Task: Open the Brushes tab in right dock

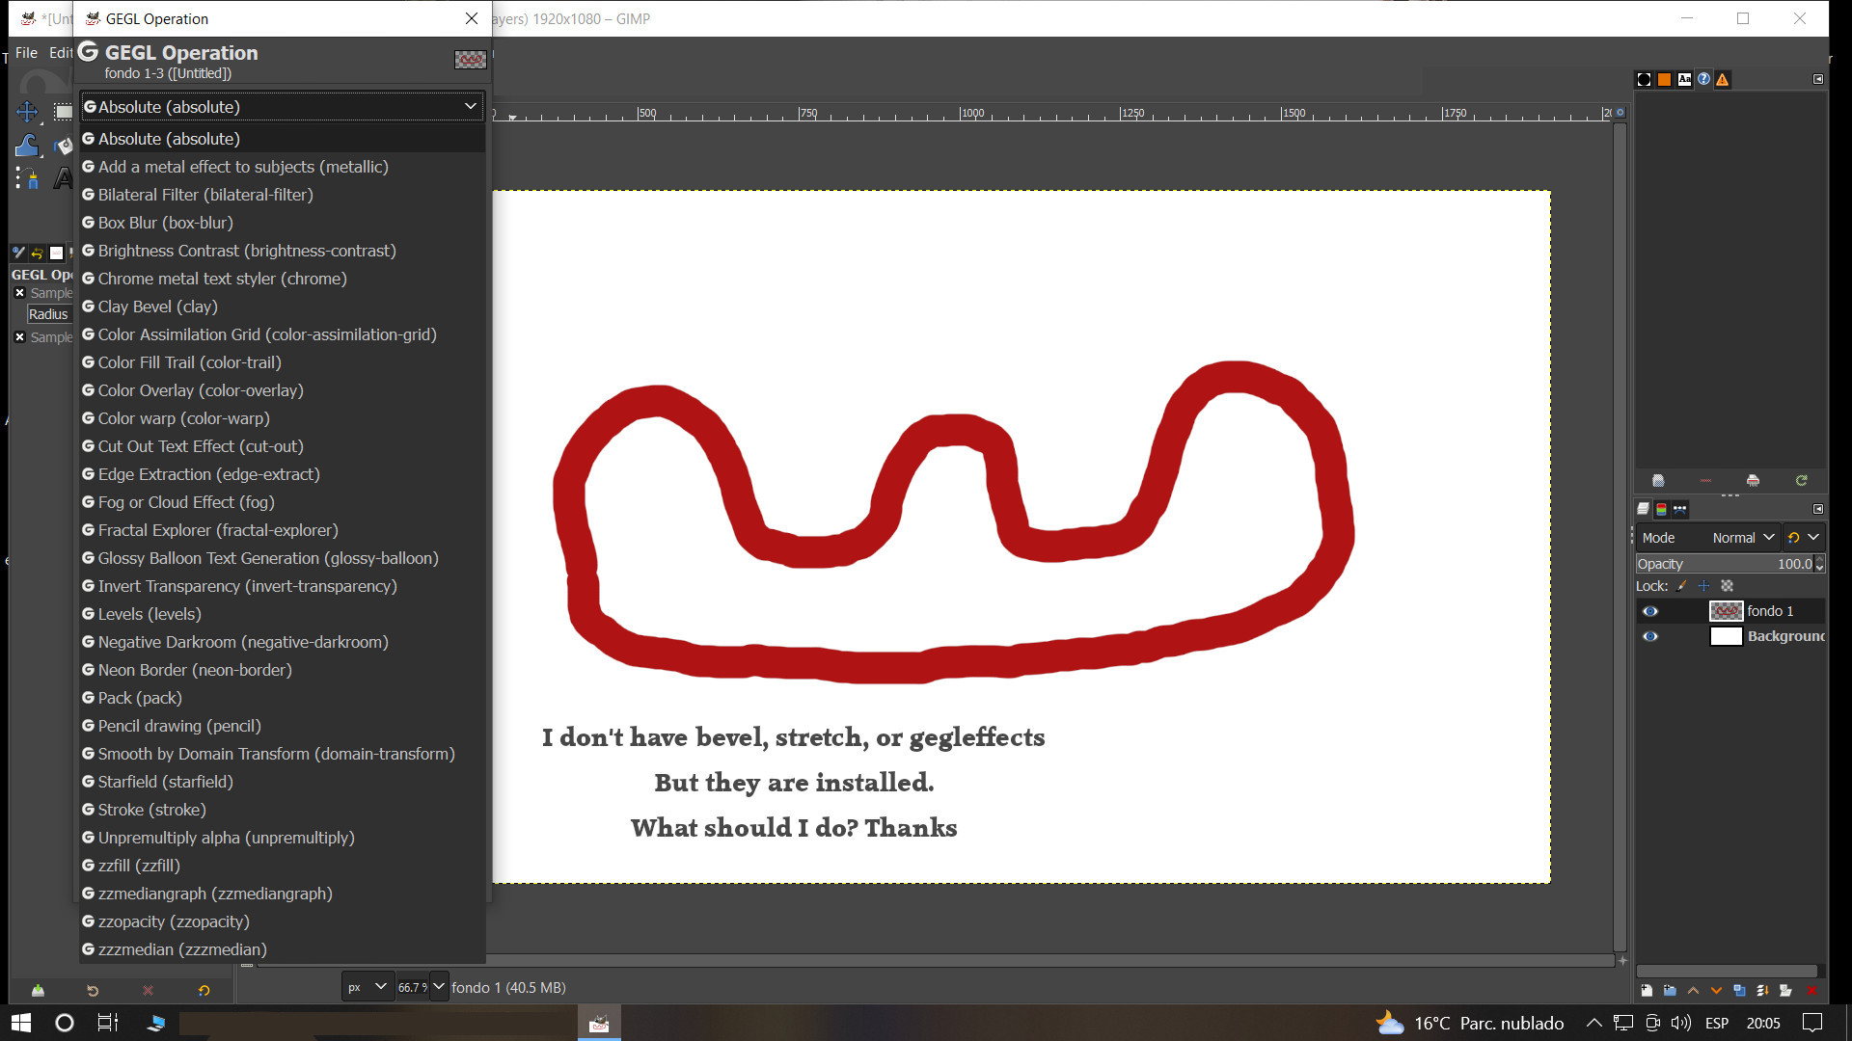Action: click(1644, 79)
